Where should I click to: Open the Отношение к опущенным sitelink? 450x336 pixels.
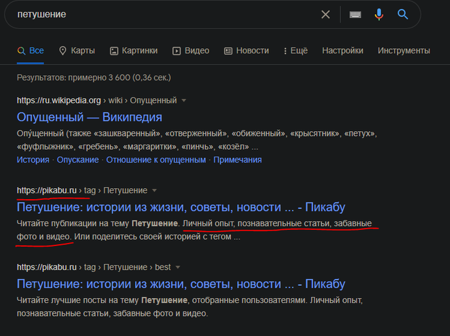156,160
